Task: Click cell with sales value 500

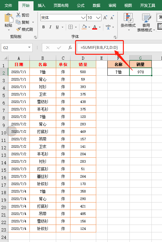Action: (83, 72)
